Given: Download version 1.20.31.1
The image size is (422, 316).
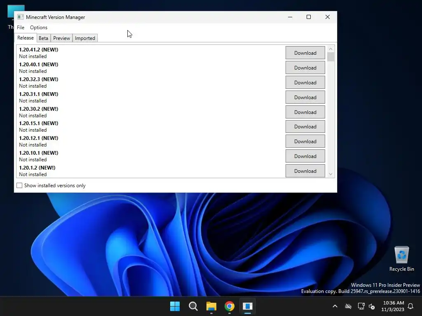Looking at the screenshot, I should tap(305, 97).
